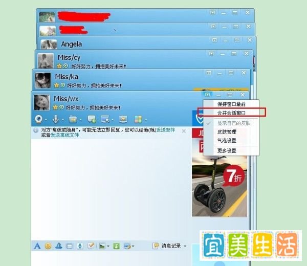This screenshot has height=266, width=307.
Task: Click the Miss/ka contact name
Action: (67, 77)
